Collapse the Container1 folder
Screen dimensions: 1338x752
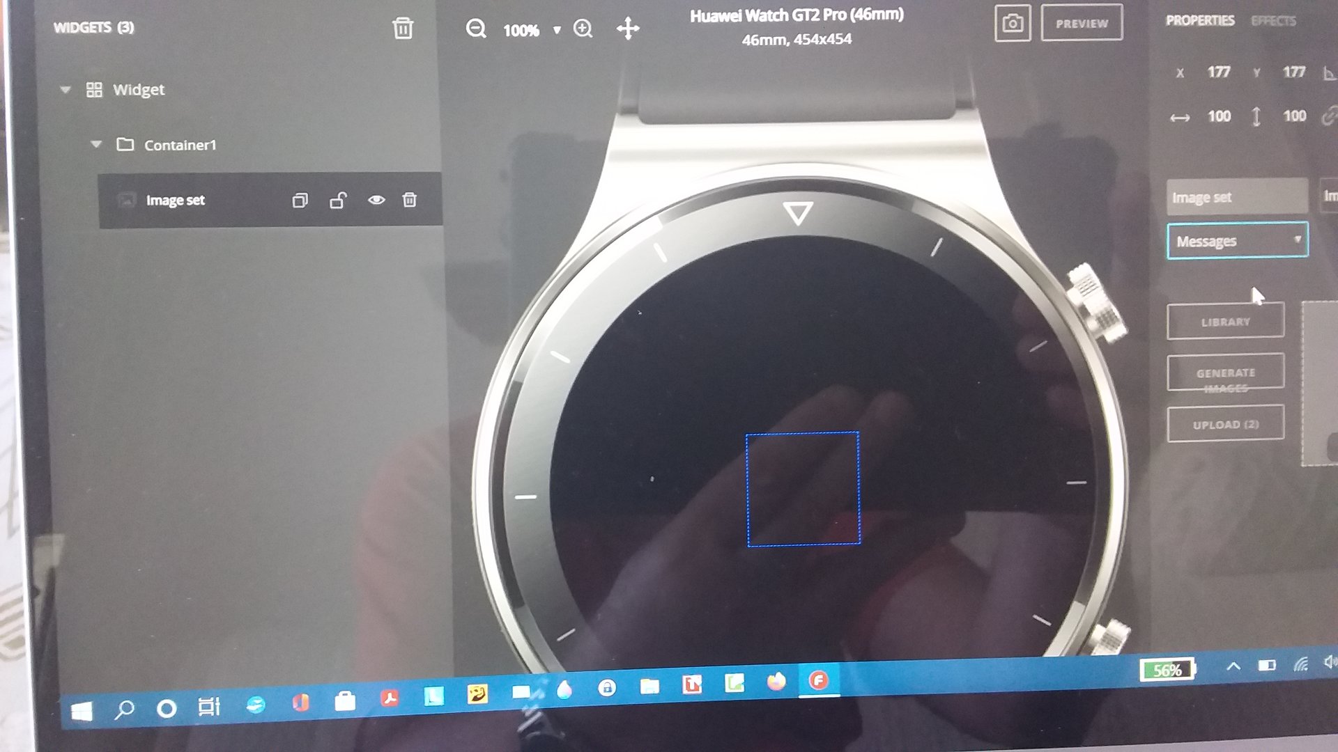[96, 145]
